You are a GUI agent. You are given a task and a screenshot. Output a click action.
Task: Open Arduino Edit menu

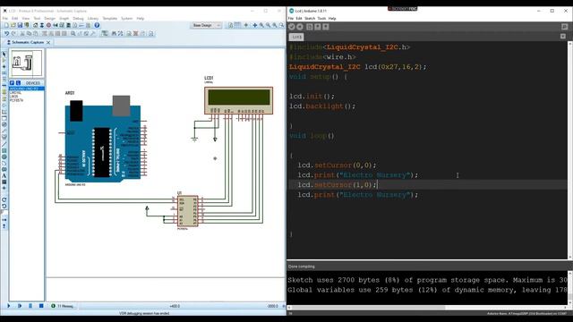pos(299,18)
